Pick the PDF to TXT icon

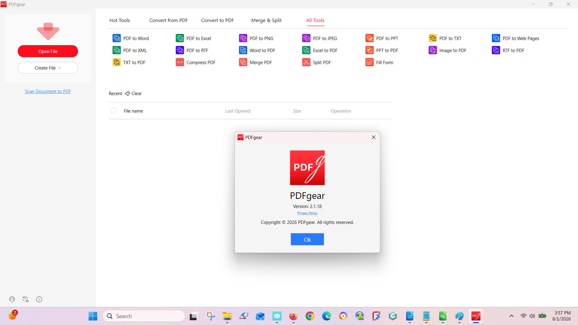433,38
